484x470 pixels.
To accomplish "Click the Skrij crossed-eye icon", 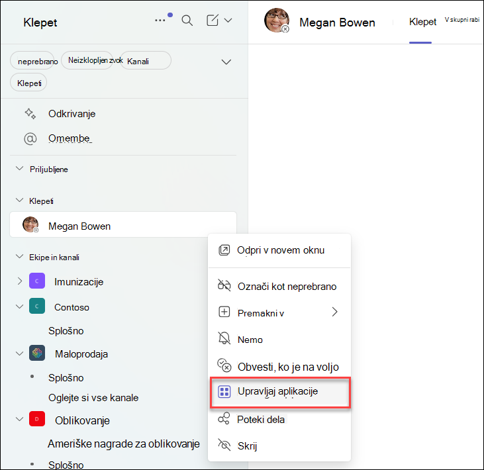I will 224,445.
